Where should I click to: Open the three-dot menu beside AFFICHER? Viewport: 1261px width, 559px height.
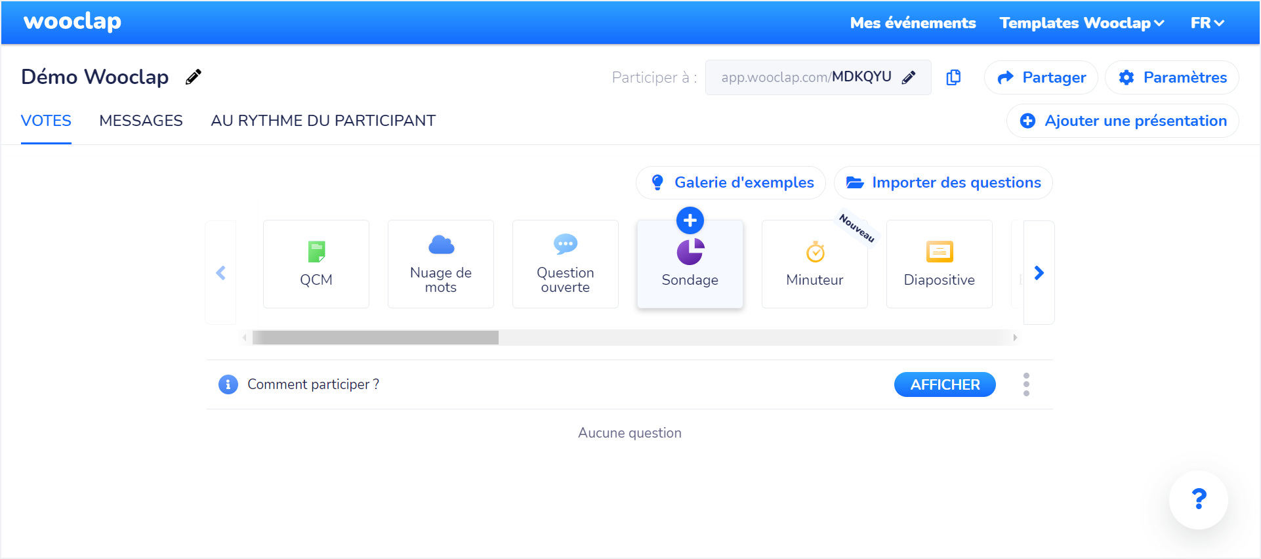pyautogui.click(x=1026, y=384)
